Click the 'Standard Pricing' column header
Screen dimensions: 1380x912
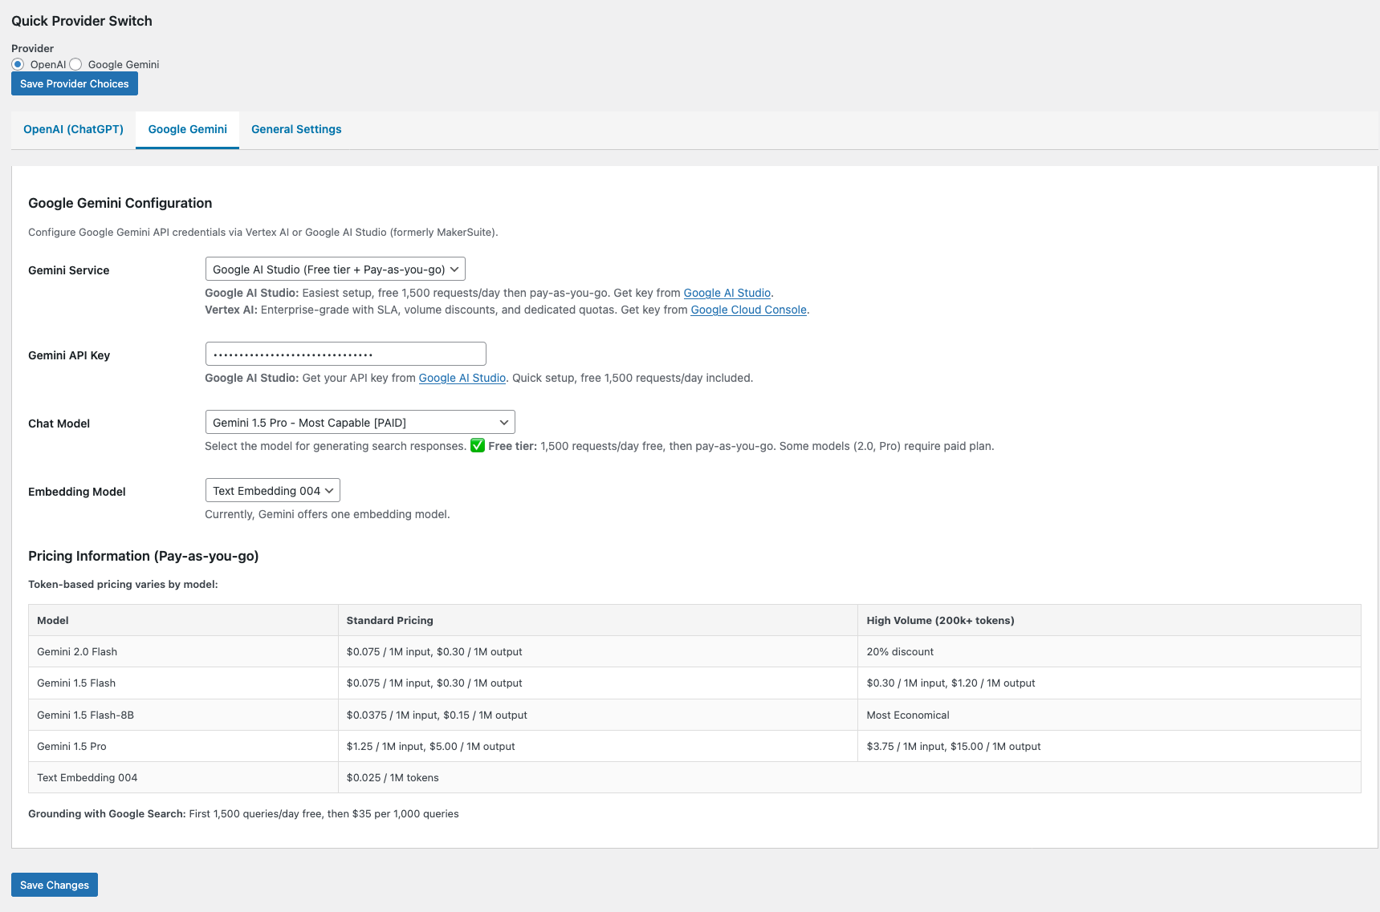click(598, 620)
